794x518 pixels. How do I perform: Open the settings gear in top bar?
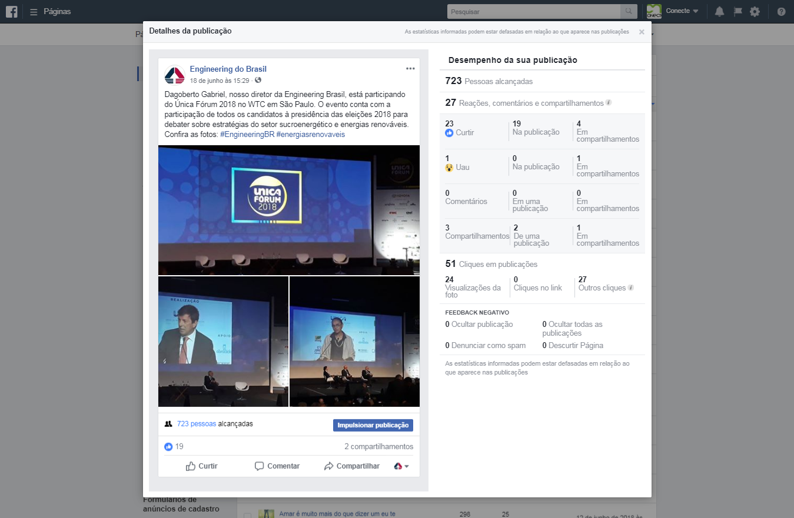(755, 11)
